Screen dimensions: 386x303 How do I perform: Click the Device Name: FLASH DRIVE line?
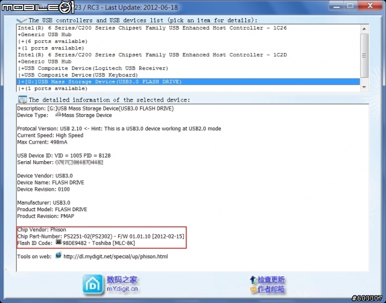coord(51,182)
